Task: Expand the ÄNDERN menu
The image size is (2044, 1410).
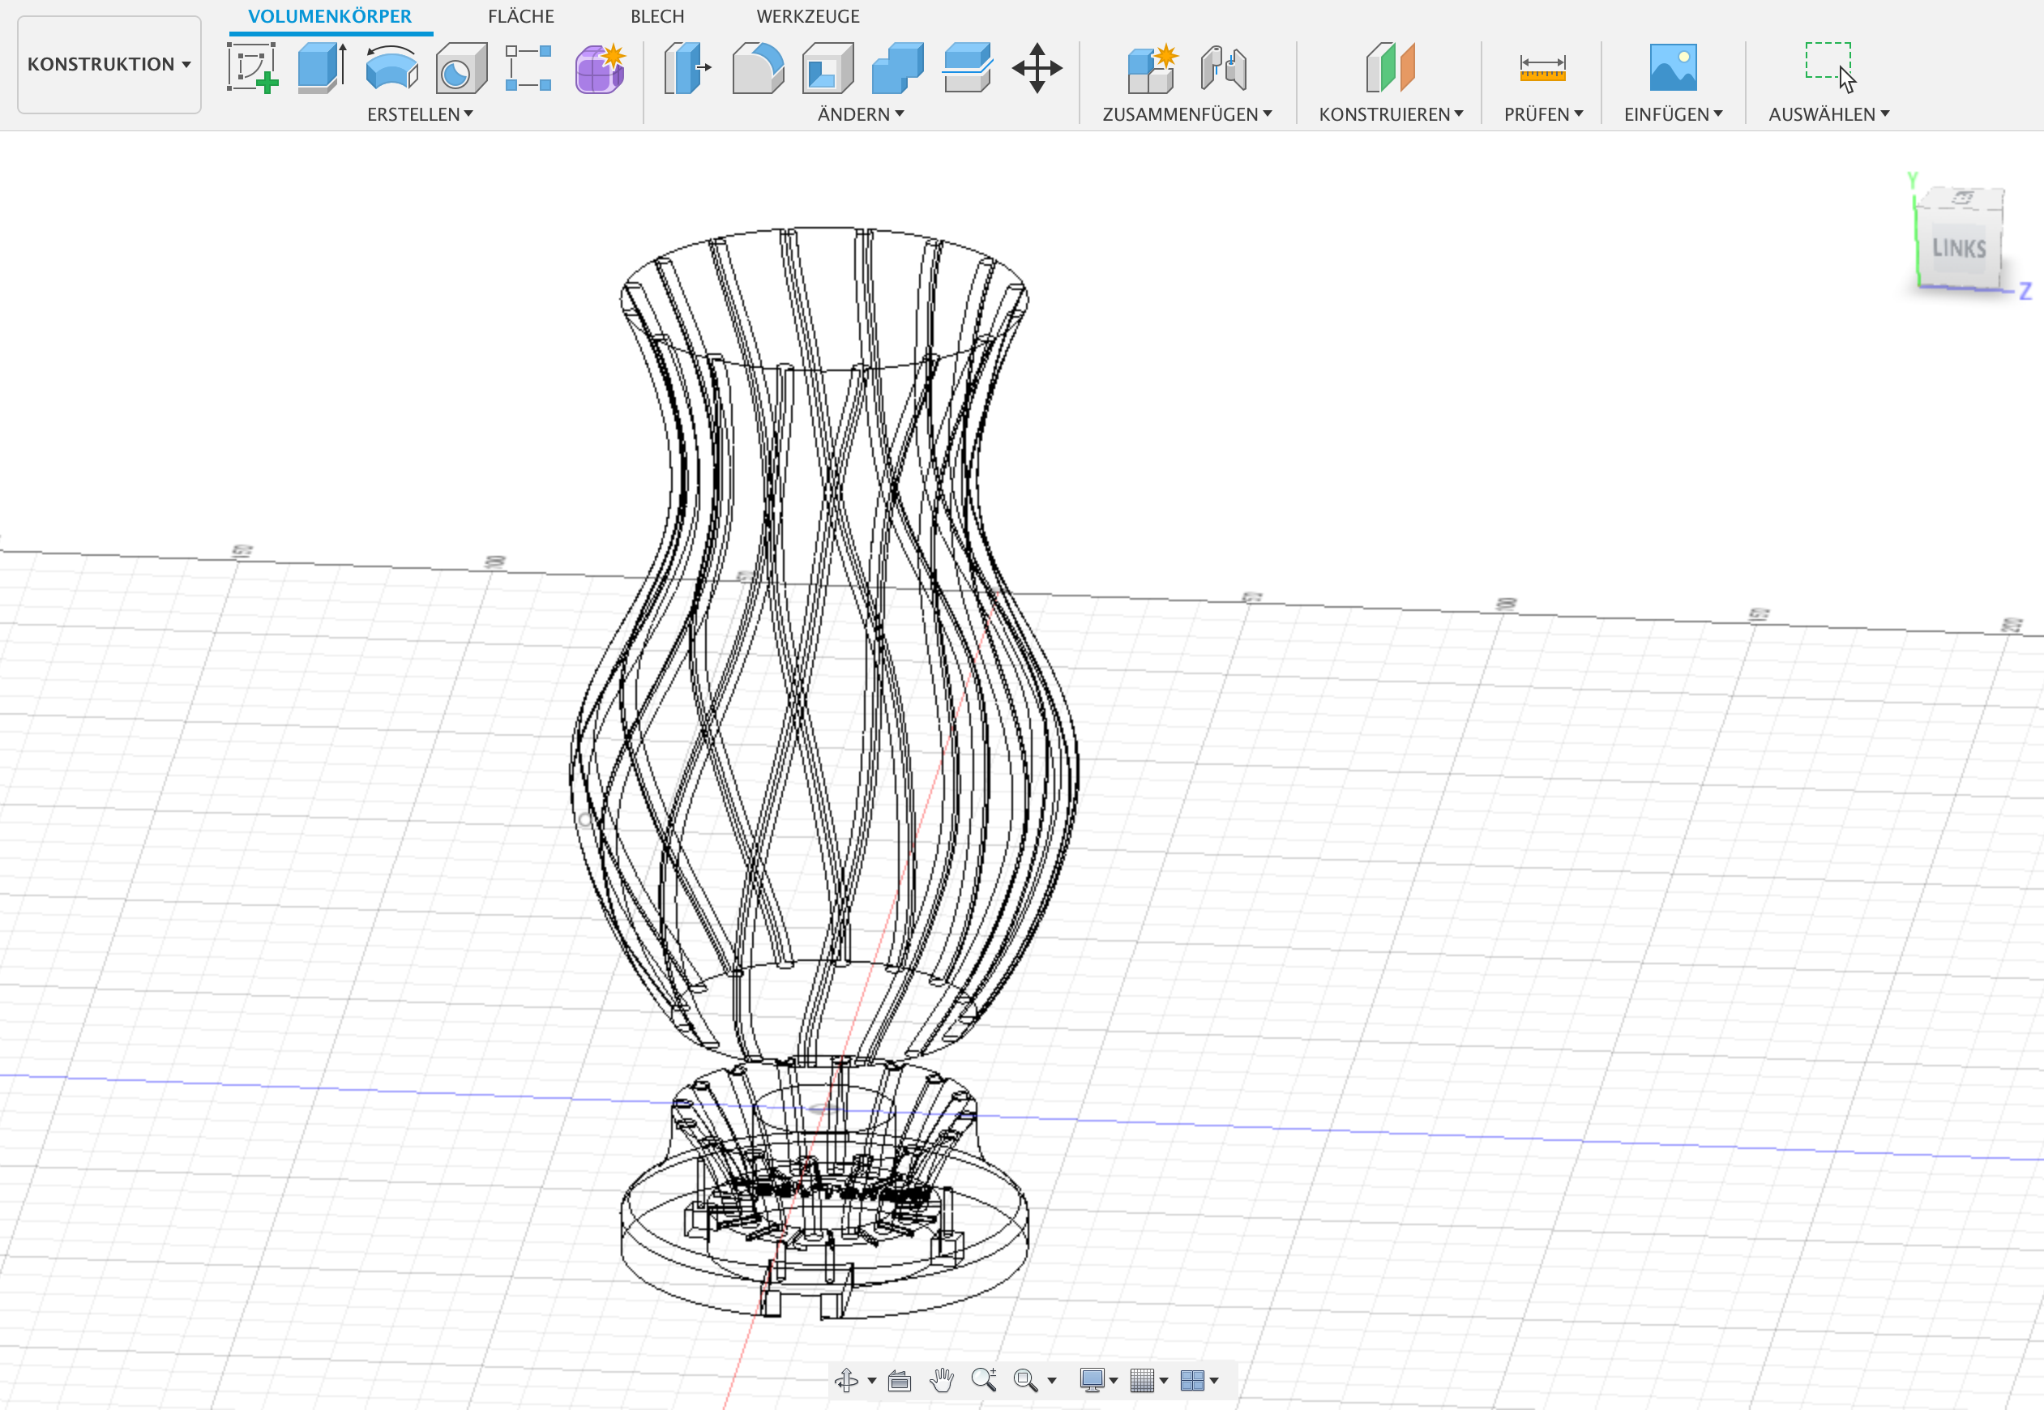Action: (x=862, y=114)
